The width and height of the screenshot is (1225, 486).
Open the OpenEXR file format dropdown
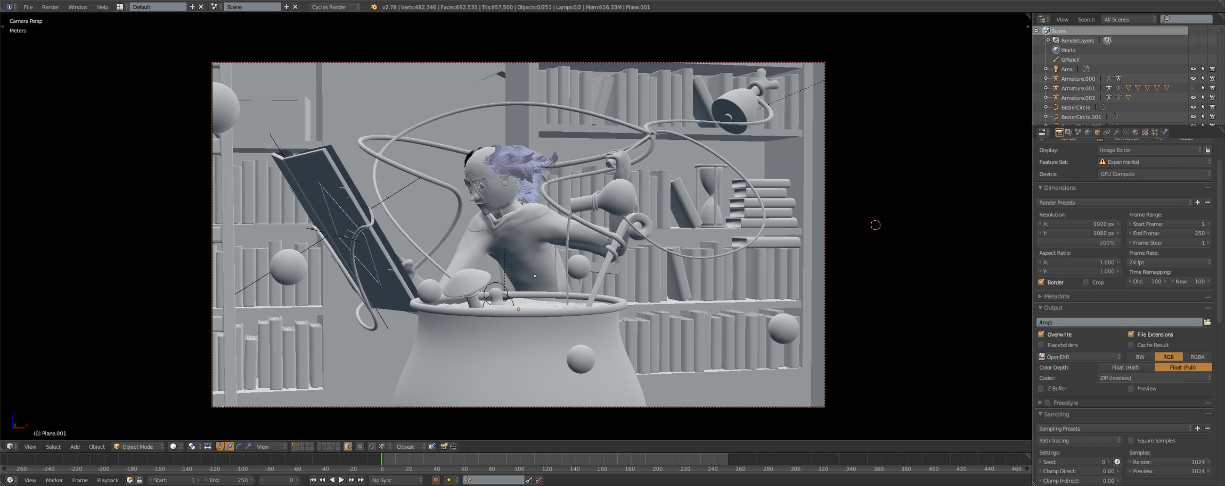1079,357
